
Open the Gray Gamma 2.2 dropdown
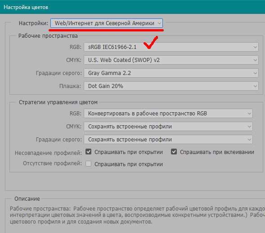pos(171,73)
